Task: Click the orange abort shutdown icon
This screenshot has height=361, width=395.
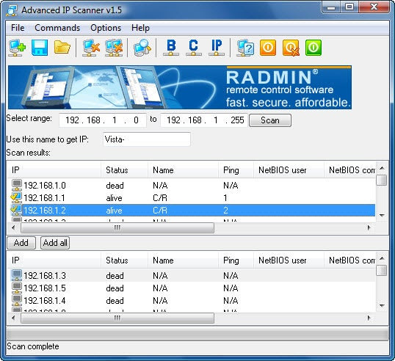Action: pyautogui.click(x=291, y=48)
